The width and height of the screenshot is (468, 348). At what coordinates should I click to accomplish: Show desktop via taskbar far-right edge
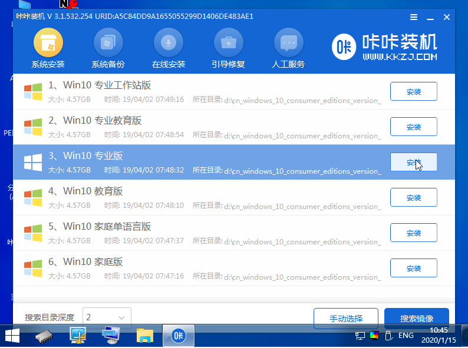pos(464,336)
